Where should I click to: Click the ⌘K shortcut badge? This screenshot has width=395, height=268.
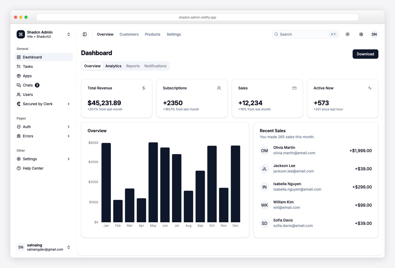(x=333, y=34)
